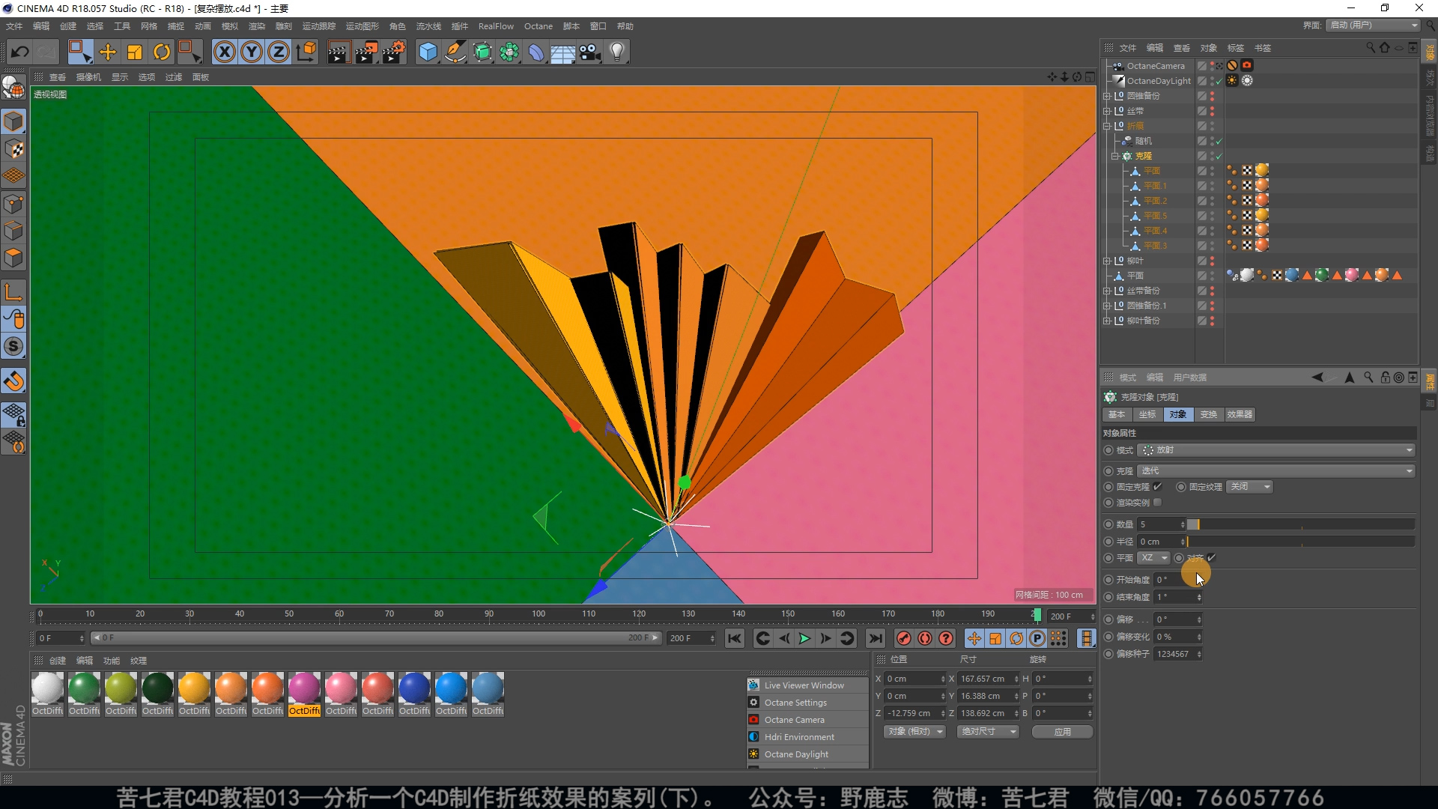
Task: Toggle the X axis lock
Action: click(x=224, y=52)
